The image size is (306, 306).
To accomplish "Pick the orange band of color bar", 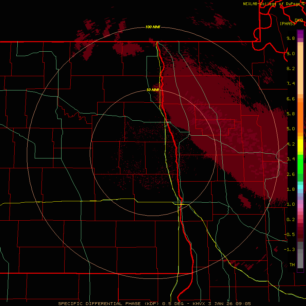I will tap(300, 117).
